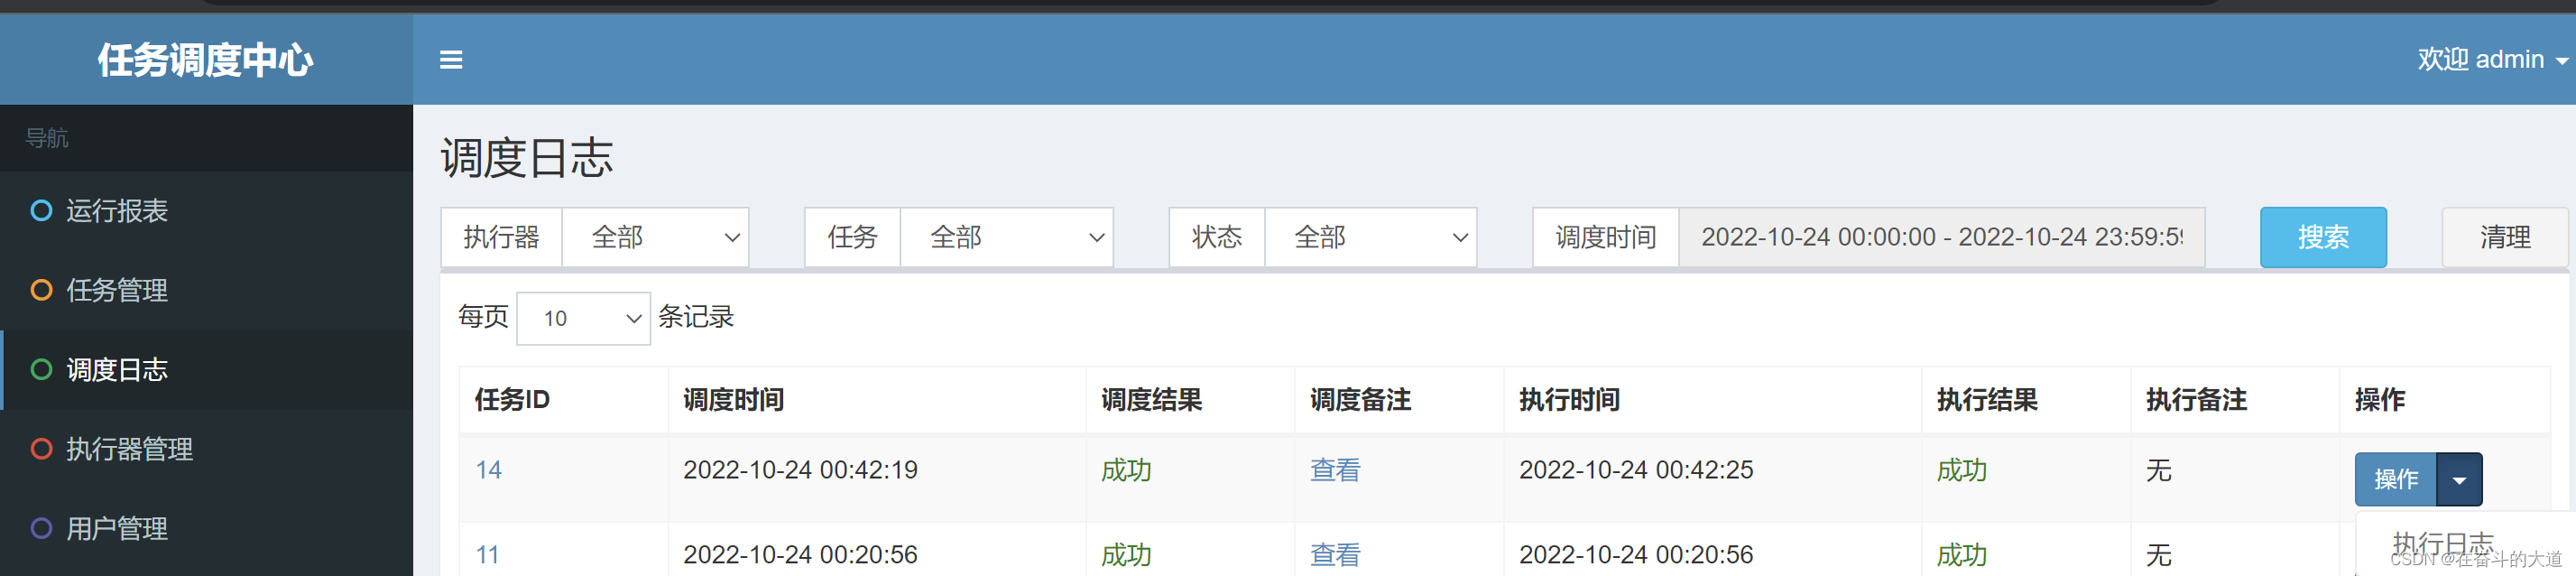
Task: Open the 欢迎 admin user dropdown
Action: tap(2492, 60)
